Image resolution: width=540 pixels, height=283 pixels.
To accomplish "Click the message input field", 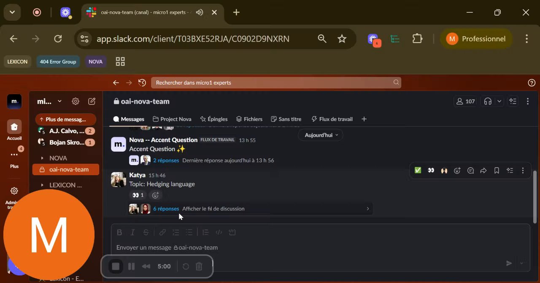I will point(320,248).
